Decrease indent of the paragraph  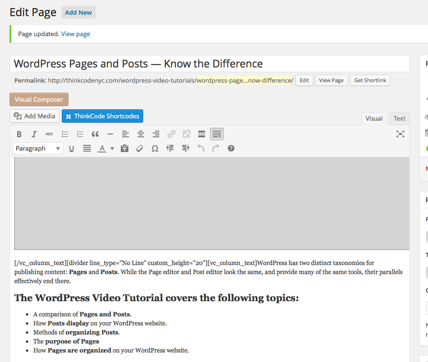tap(170, 149)
